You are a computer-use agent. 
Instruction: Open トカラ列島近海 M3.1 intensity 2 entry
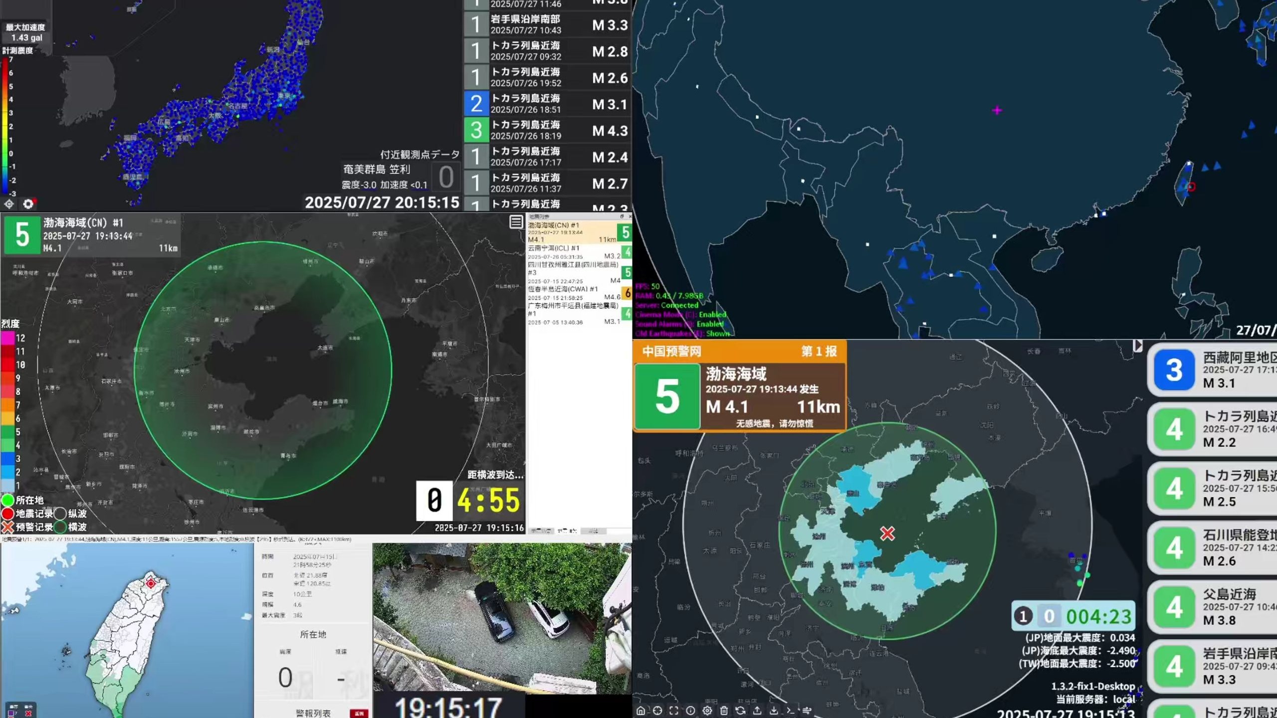tap(547, 104)
